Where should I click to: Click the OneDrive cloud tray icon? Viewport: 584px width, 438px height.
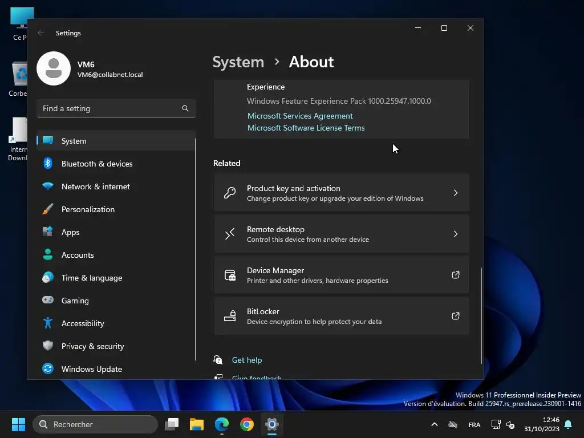click(x=452, y=424)
